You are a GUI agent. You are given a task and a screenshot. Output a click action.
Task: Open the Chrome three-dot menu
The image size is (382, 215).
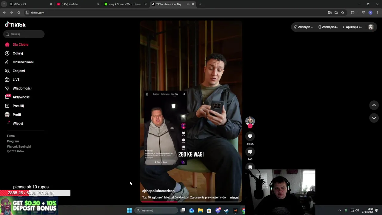(378, 13)
